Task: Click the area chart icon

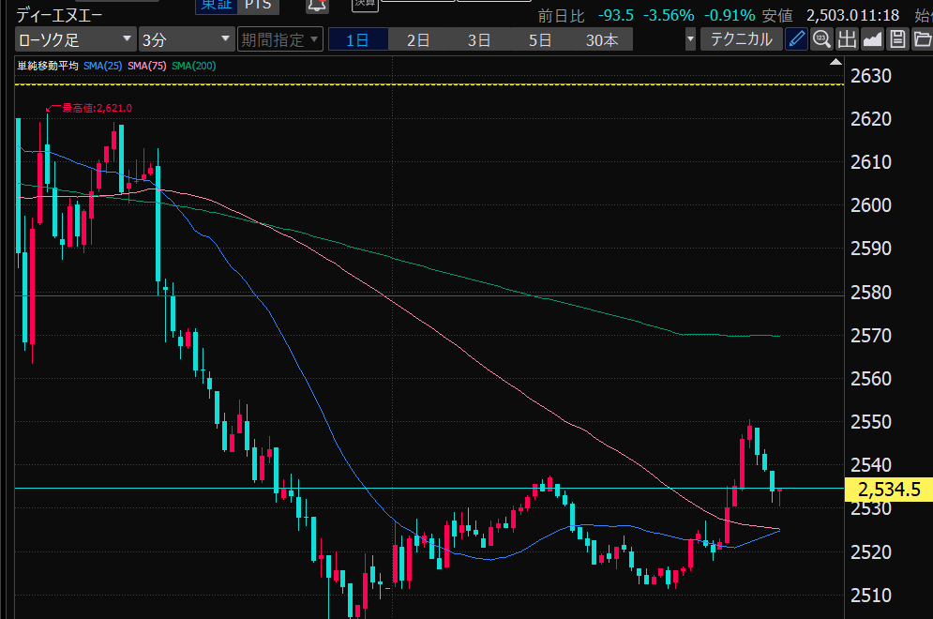Action: click(x=872, y=39)
